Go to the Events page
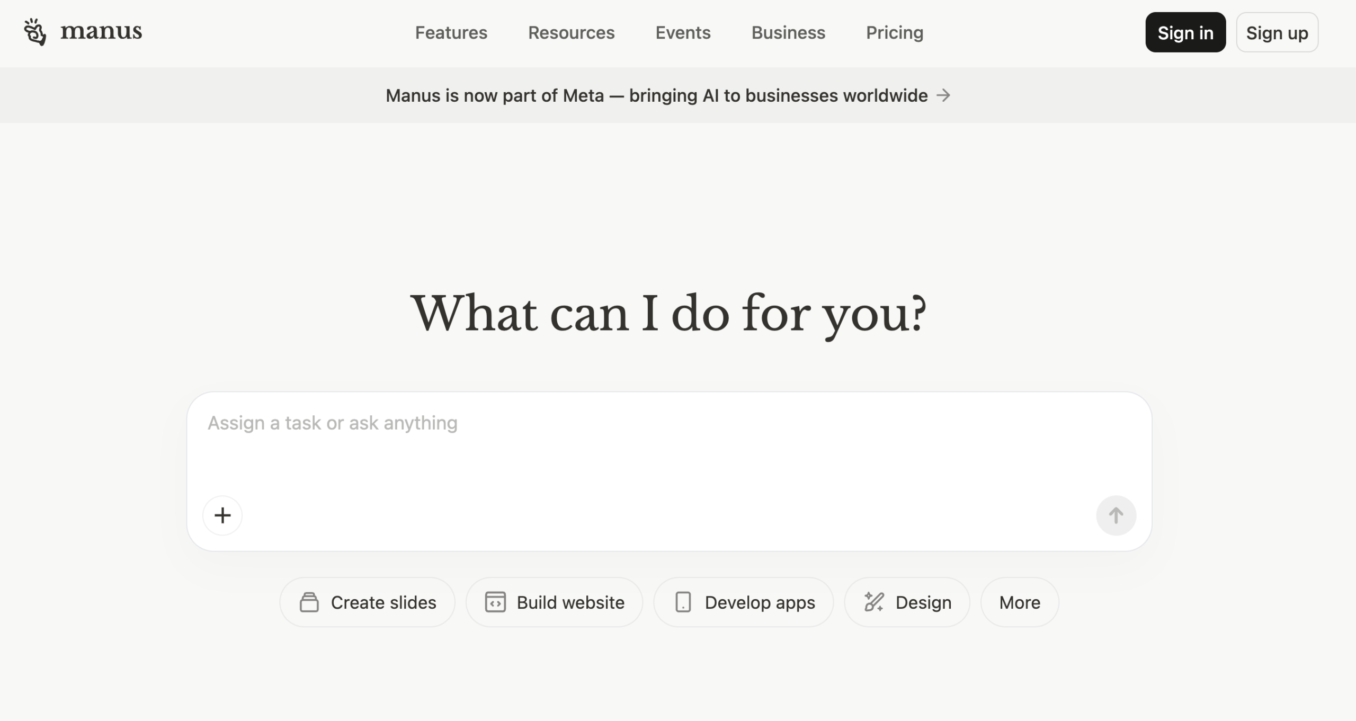Screen dimensions: 1356x721 coord(683,33)
